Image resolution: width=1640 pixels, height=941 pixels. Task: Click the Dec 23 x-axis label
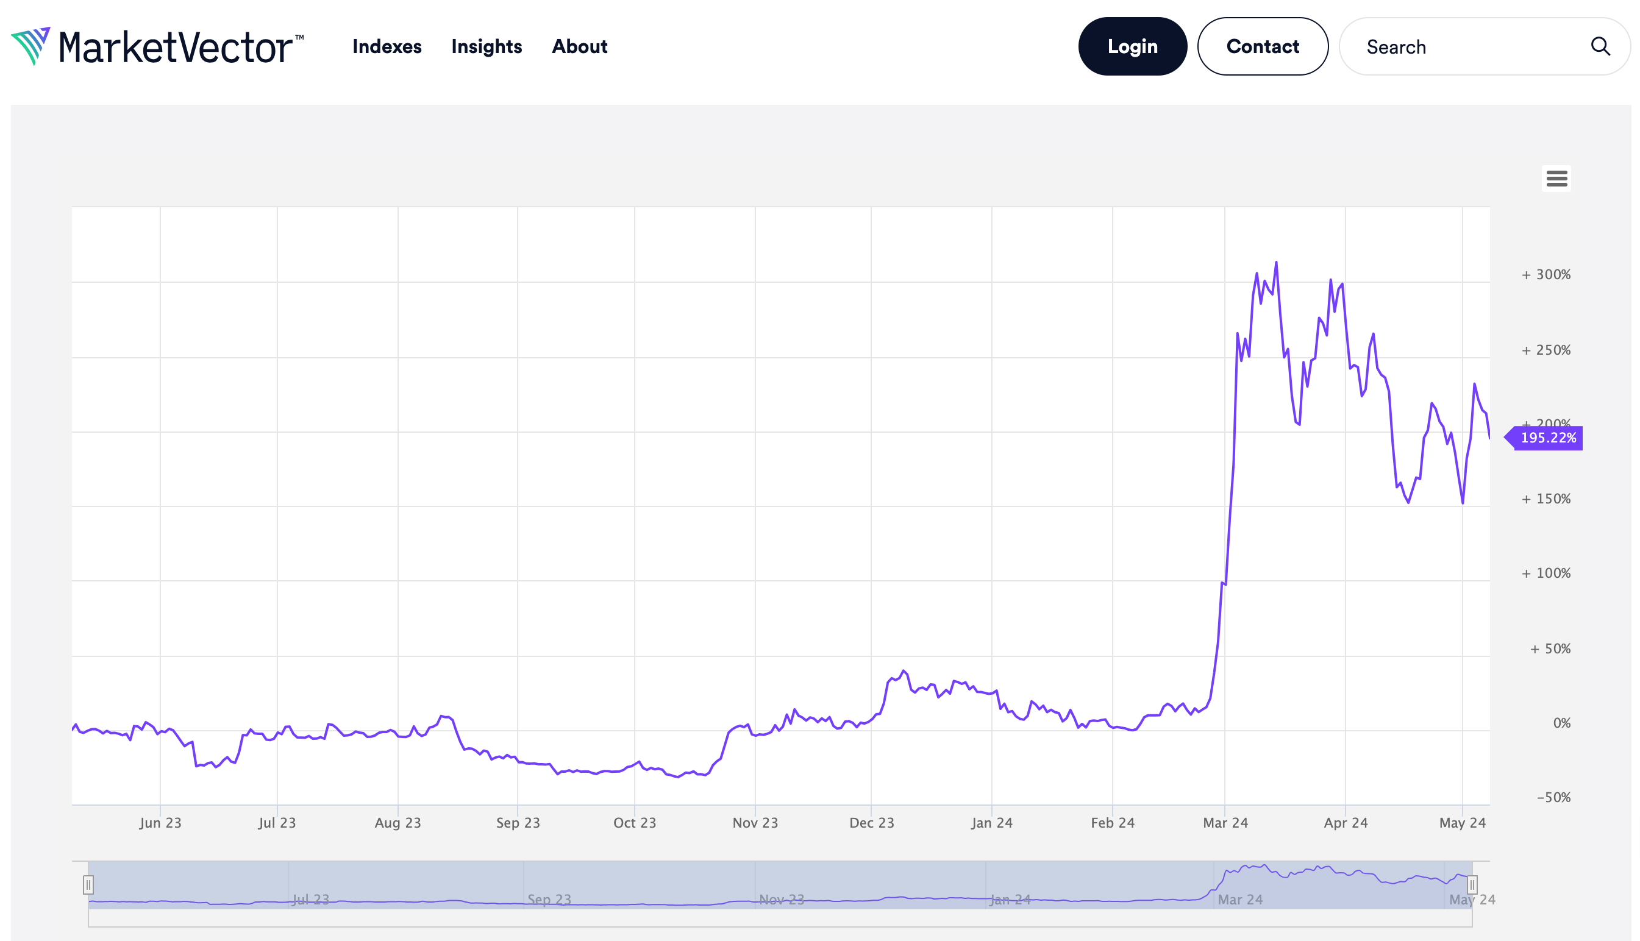(871, 823)
